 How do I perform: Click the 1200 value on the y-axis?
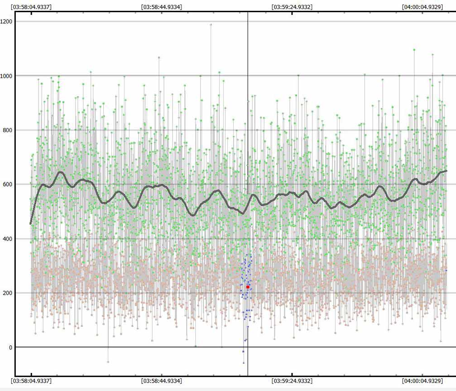coord(7,21)
